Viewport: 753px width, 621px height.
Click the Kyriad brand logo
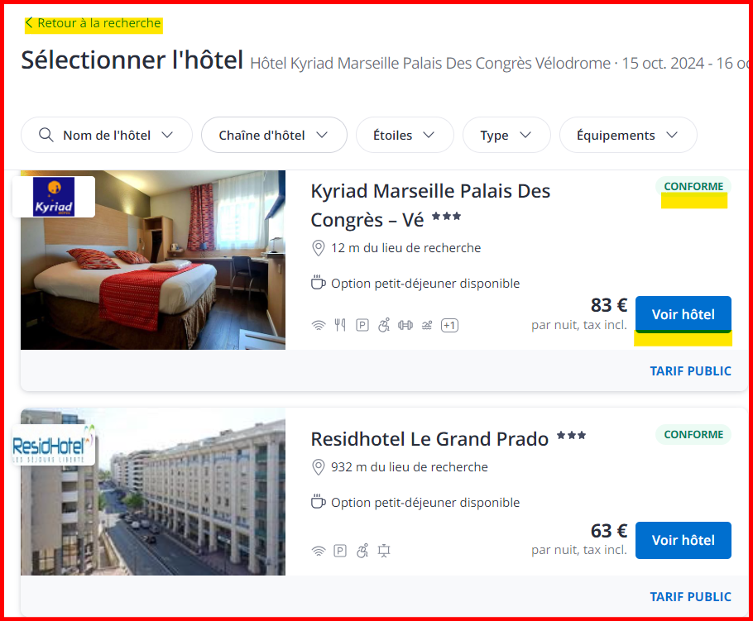pos(54,197)
